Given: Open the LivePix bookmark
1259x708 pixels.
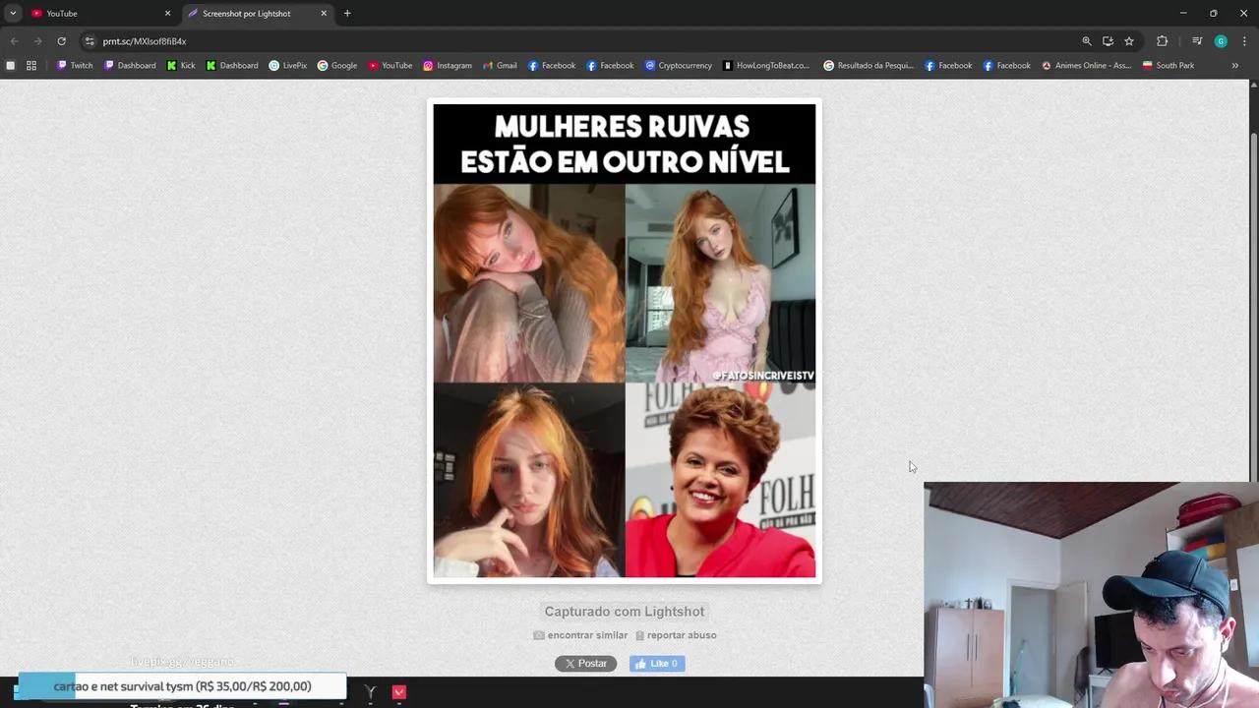Looking at the screenshot, I should click(x=288, y=65).
